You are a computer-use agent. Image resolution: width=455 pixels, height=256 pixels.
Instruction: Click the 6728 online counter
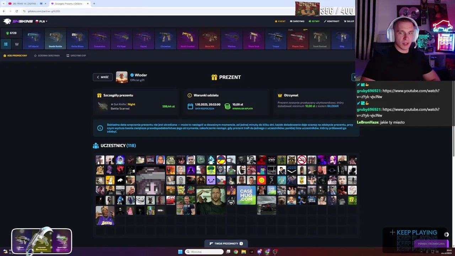coord(11,33)
